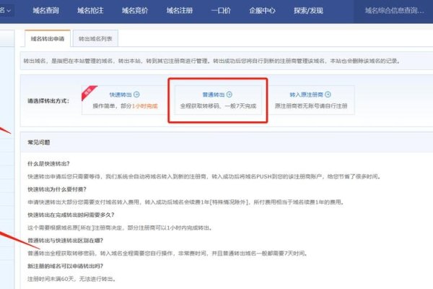Click the 原注册商若无账号请自行注册 description
This screenshot has width=433, height=289.
[x=311, y=106]
